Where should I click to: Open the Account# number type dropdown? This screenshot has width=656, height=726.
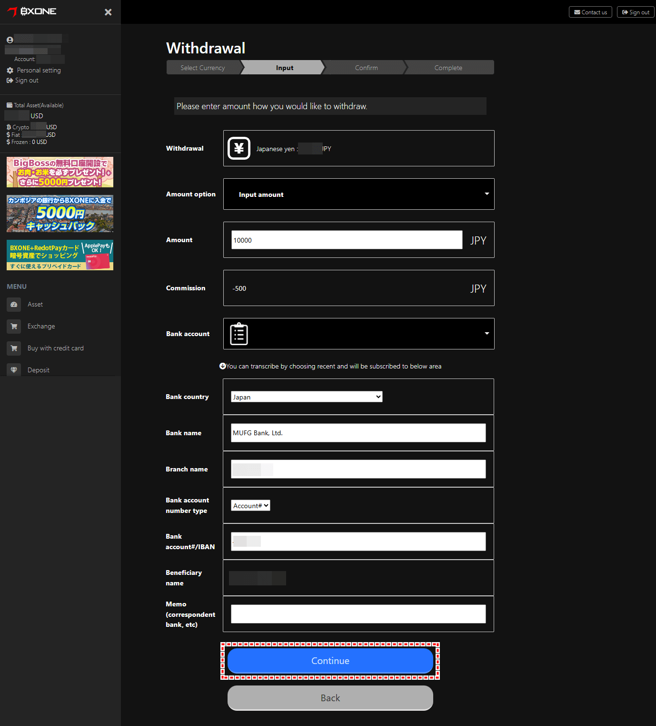250,505
